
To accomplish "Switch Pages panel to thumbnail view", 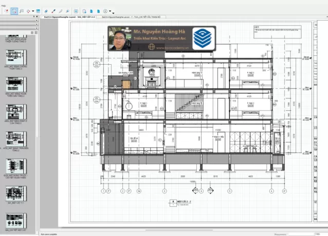I will click(x=36, y=32).
